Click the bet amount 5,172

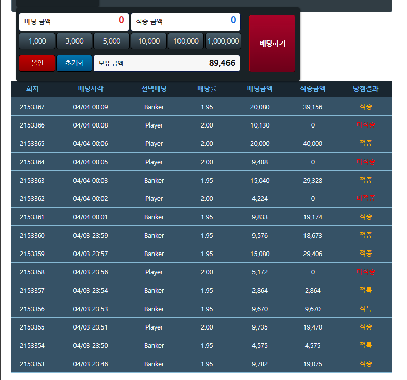[x=260, y=272]
